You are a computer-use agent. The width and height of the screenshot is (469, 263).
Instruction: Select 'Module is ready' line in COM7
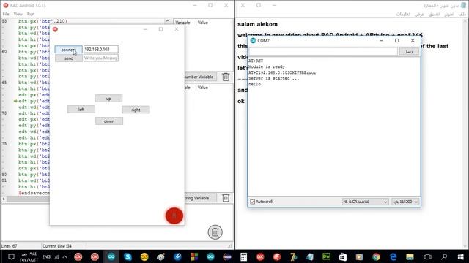pos(267,66)
